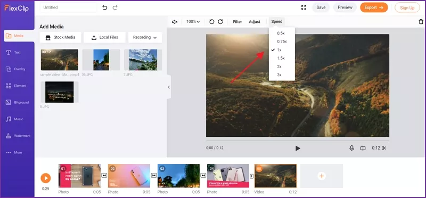Click the Sign Up button
This screenshot has width=426, height=198.
click(x=407, y=7)
